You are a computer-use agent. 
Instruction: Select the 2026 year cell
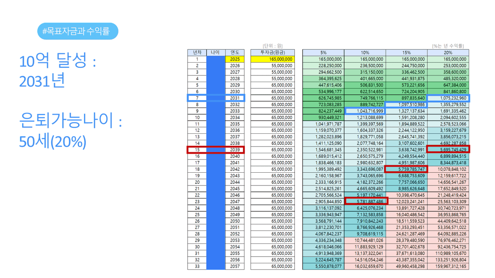click(x=235, y=66)
